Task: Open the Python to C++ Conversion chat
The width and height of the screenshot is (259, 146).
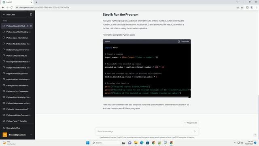Action: point(17,92)
